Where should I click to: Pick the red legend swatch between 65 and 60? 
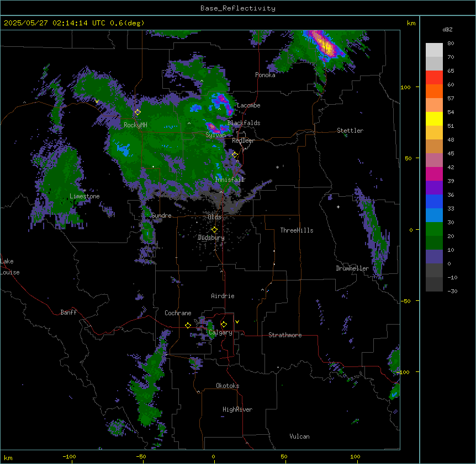click(x=434, y=78)
